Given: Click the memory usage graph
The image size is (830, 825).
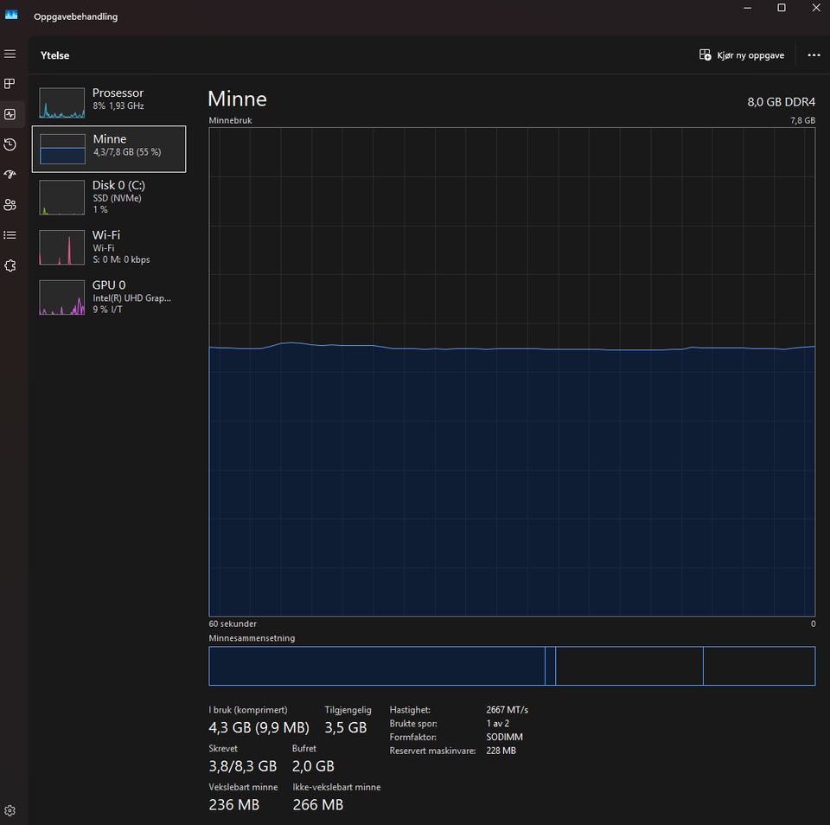Looking at the screenshot, I should pos(512,372).
